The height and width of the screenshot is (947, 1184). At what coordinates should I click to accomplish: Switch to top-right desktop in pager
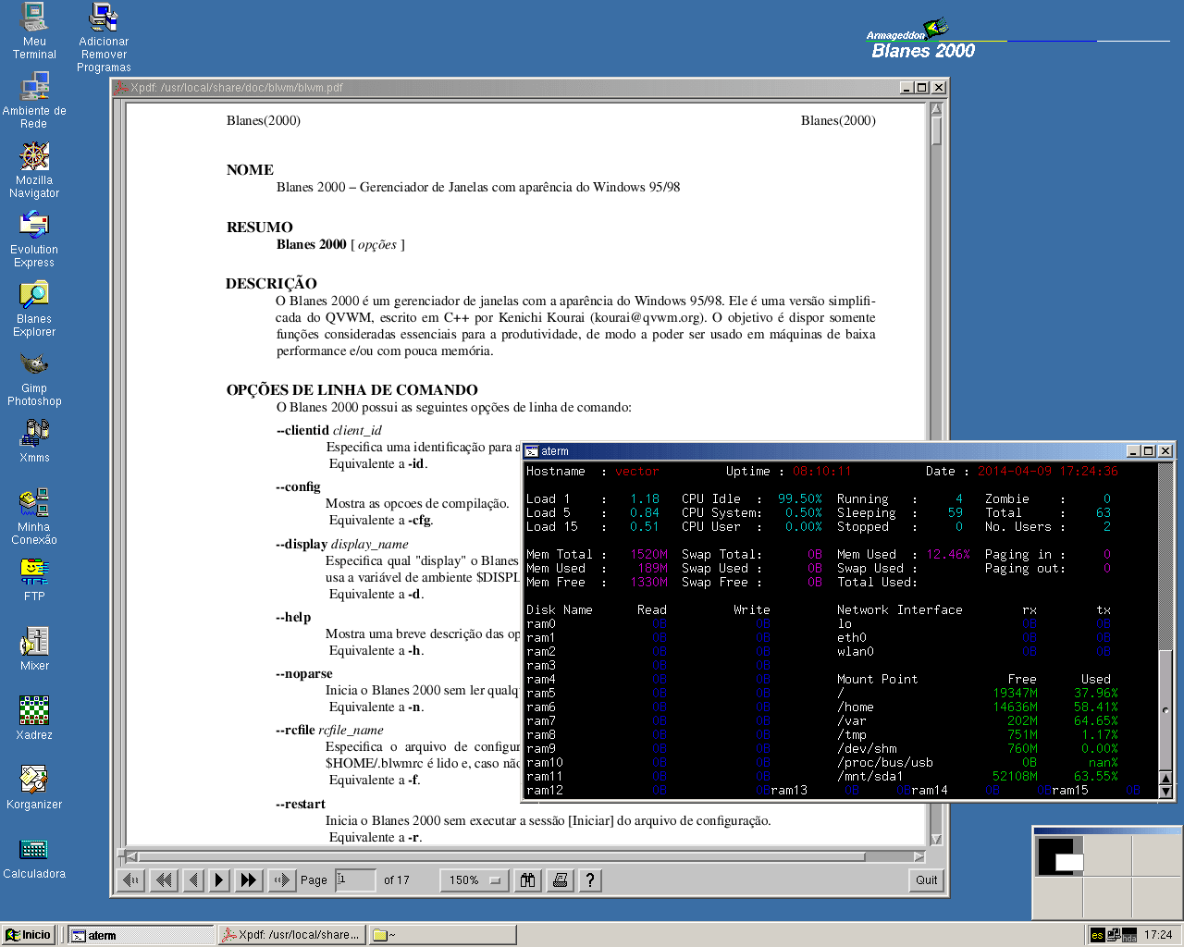(1155, 856)
